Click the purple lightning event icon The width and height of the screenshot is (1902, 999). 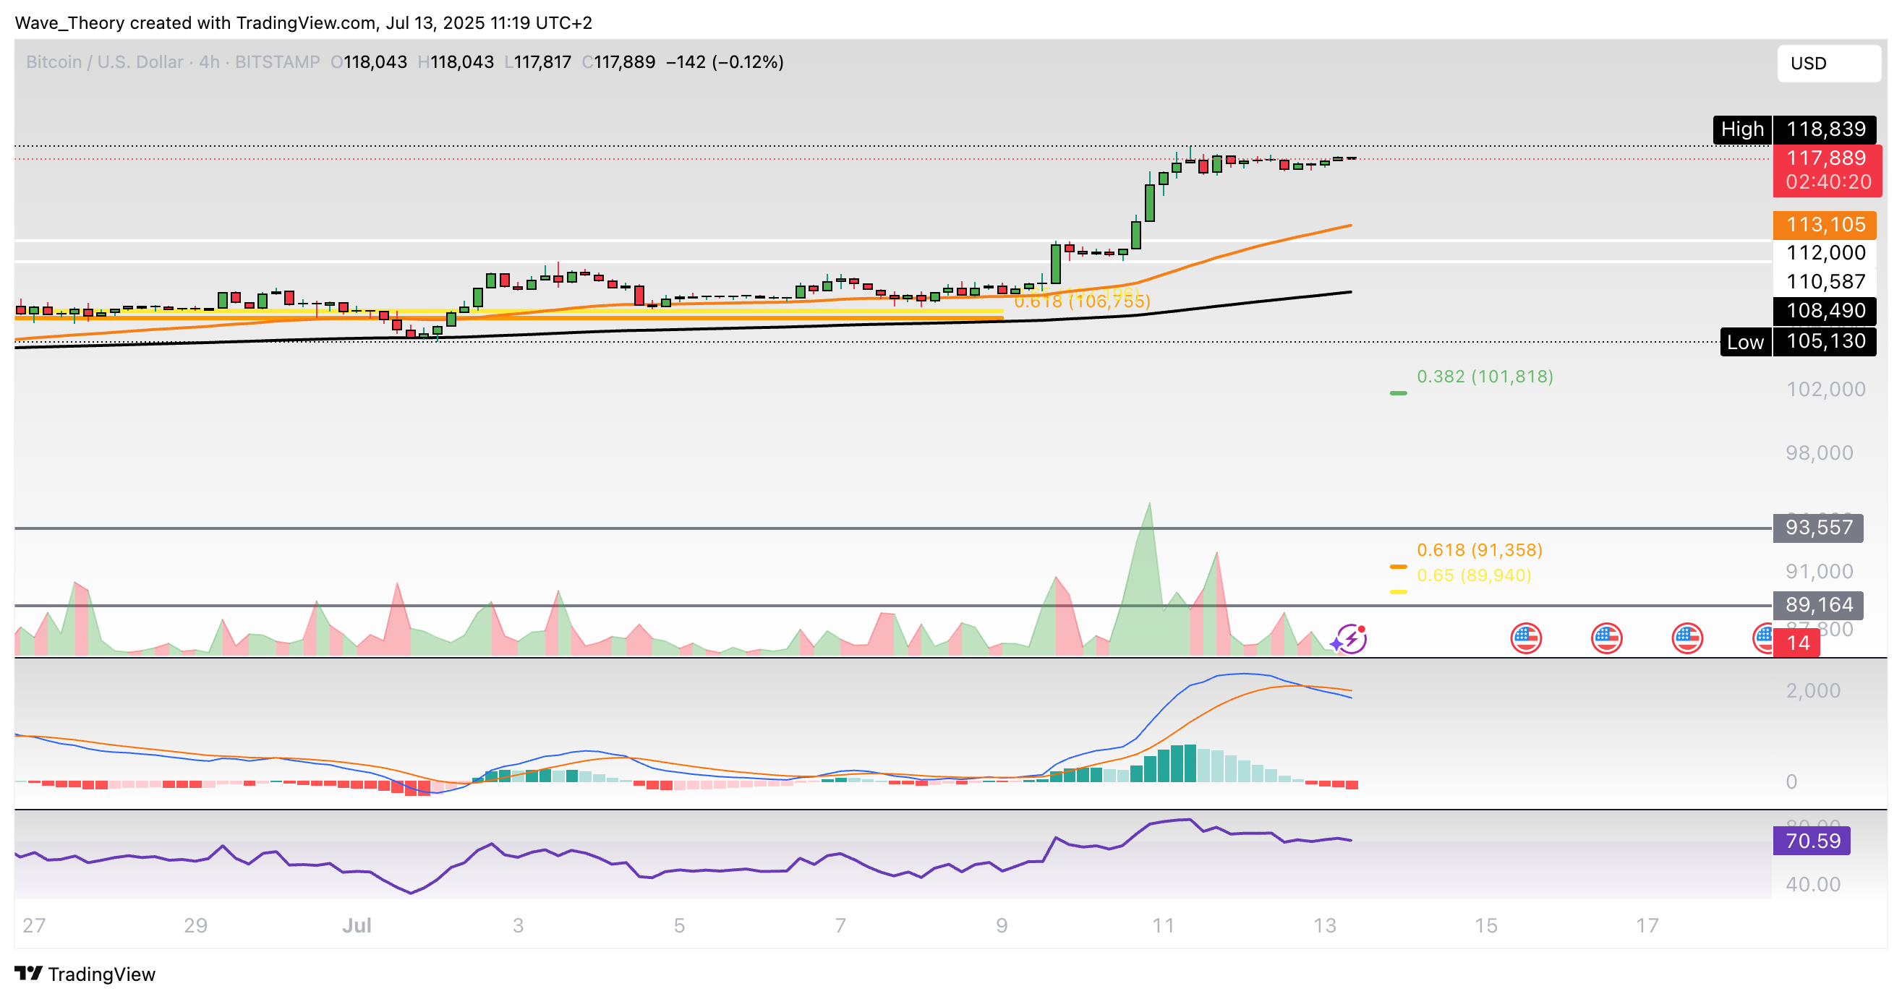pyautogui.click(x=1352, y=638)
